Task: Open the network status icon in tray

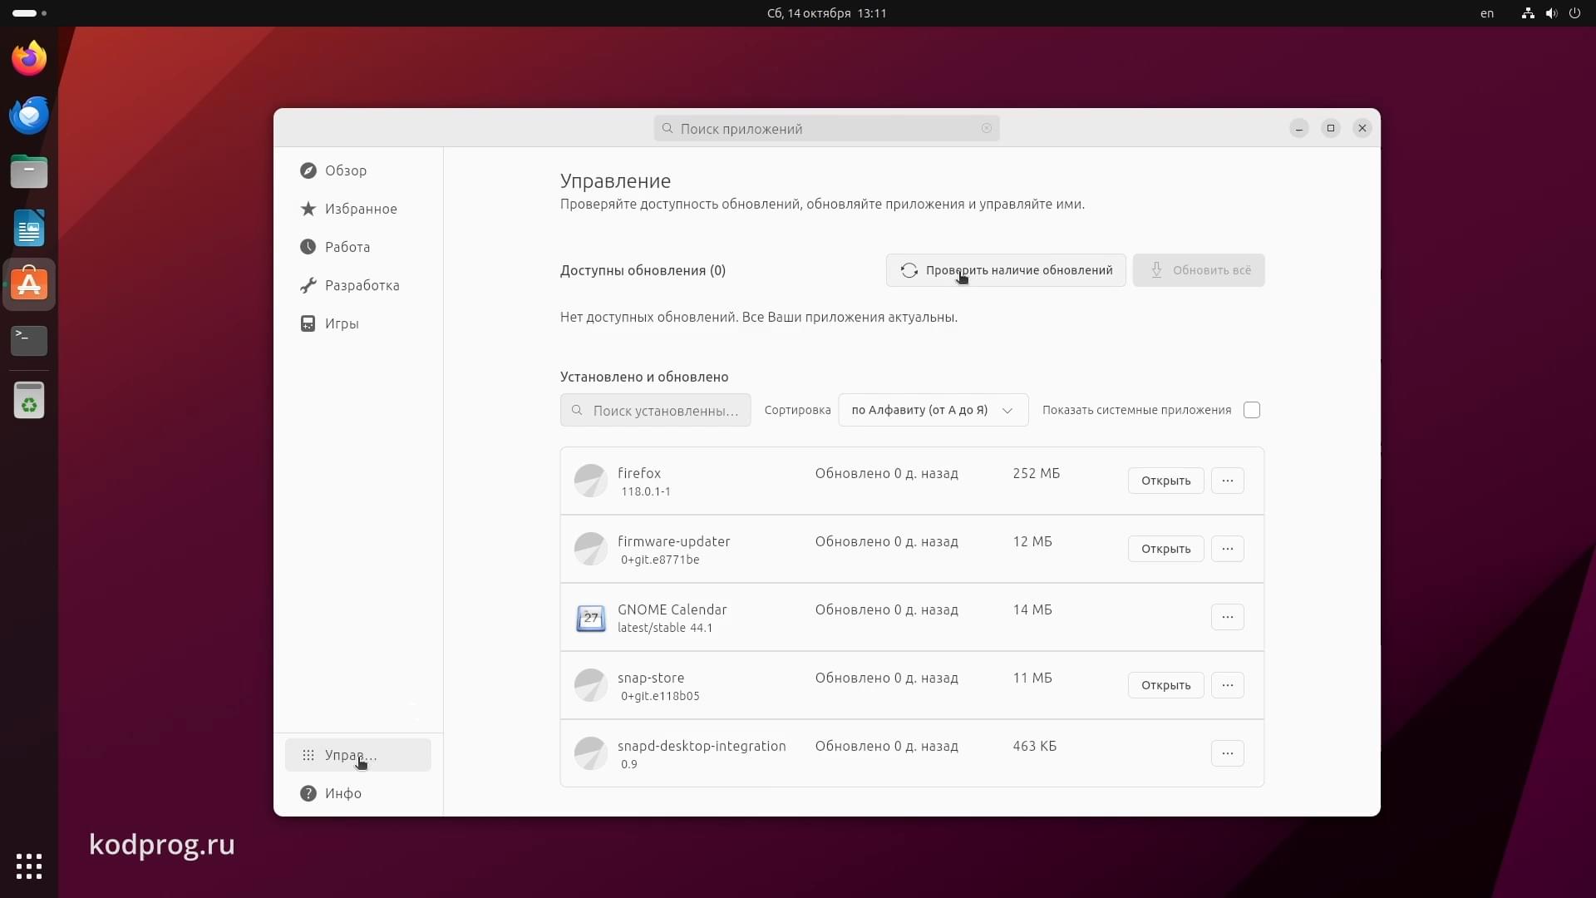Action: click(1528, 13)
